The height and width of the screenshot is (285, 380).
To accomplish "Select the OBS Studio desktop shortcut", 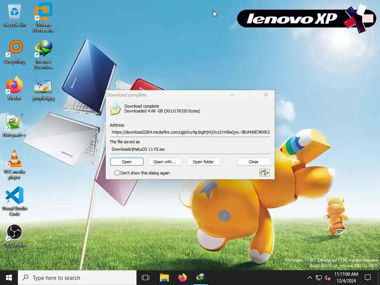I will click(x=14, y=236).
